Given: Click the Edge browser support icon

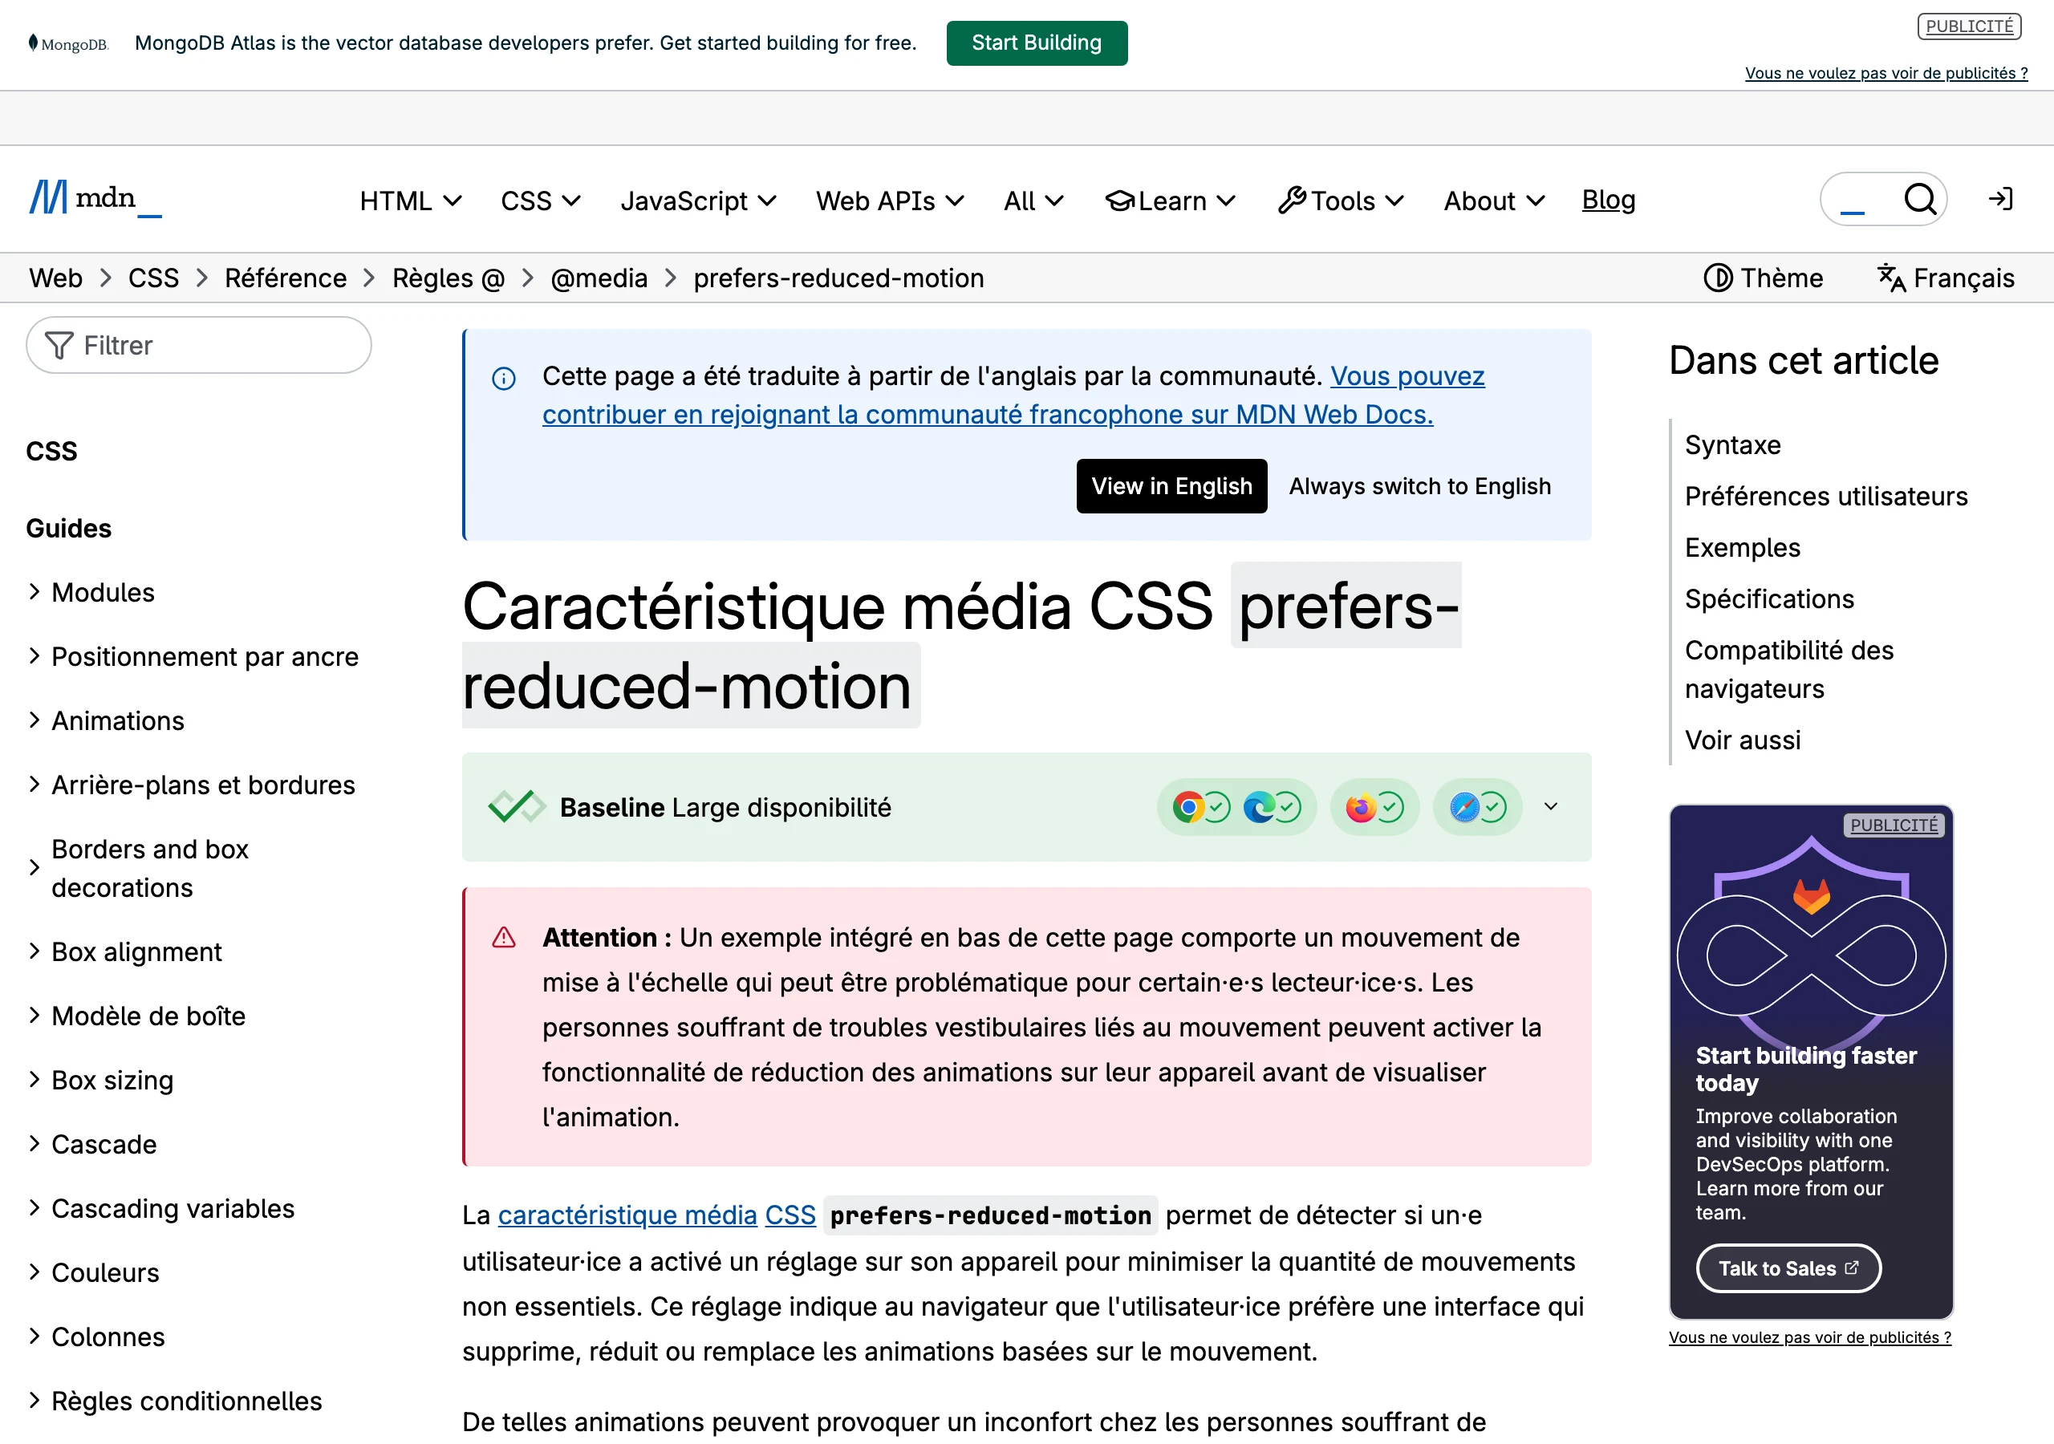Looking at the screenshot, I should click(x=1259, y=808).
